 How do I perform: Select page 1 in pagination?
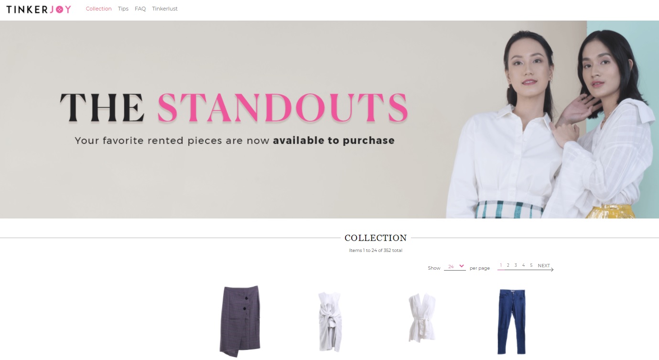click(x=501, y=265)
